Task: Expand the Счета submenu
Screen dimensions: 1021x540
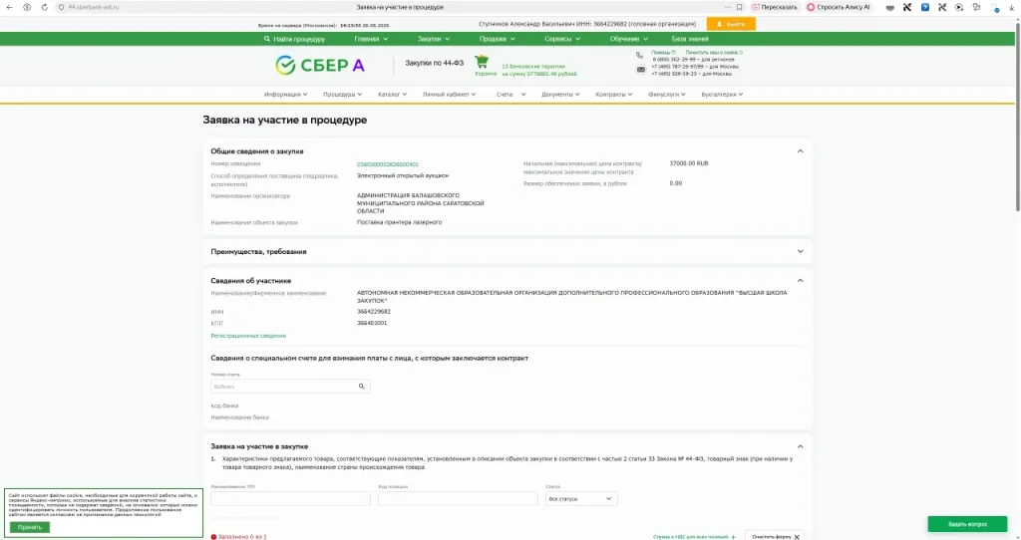Action: [510, 95]
